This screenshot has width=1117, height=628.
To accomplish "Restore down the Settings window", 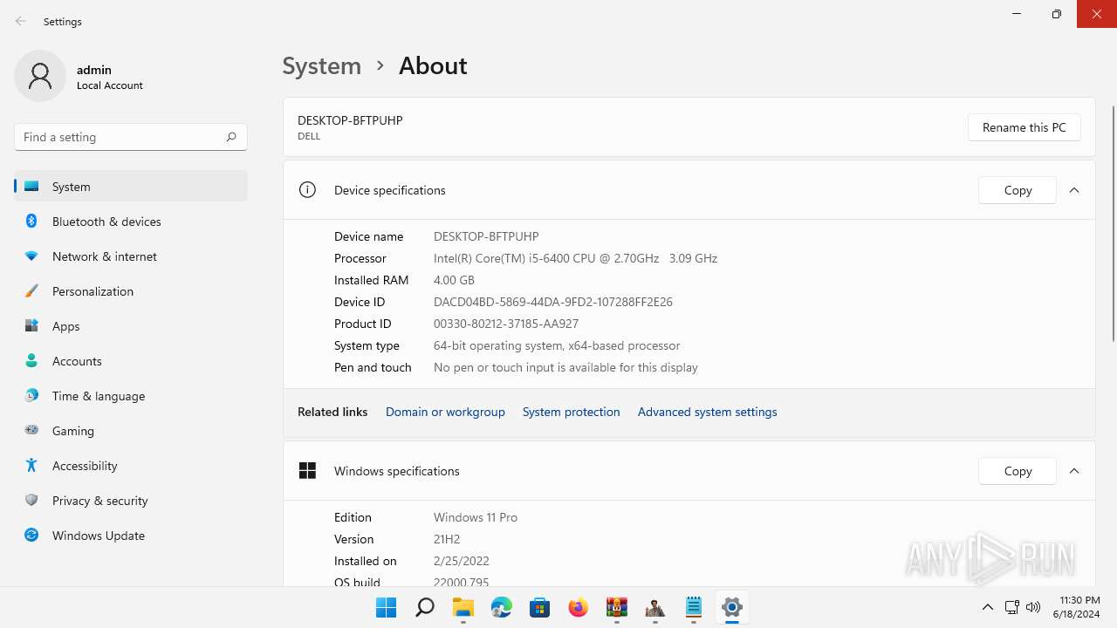I will pos(1056,14).
